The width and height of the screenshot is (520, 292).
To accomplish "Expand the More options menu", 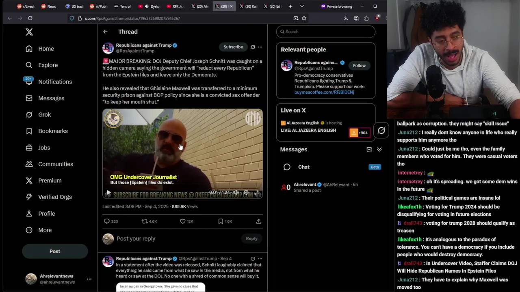I will pos(39,230).
